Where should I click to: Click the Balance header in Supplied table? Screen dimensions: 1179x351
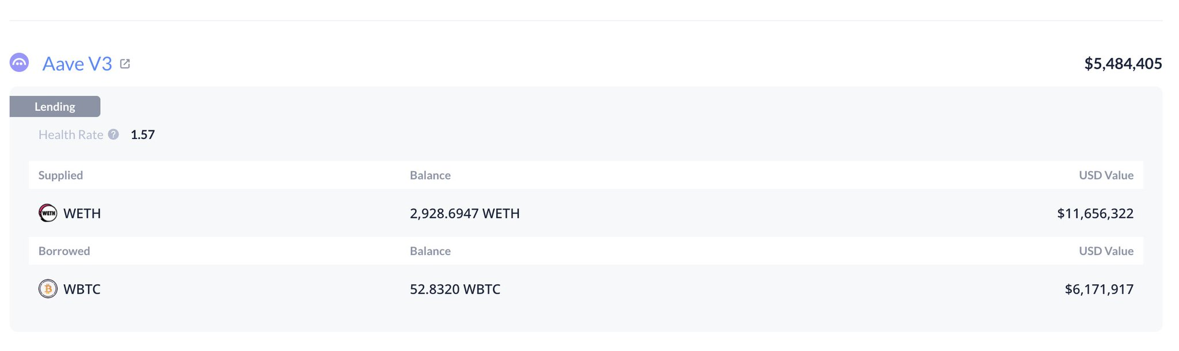[430, 175]
